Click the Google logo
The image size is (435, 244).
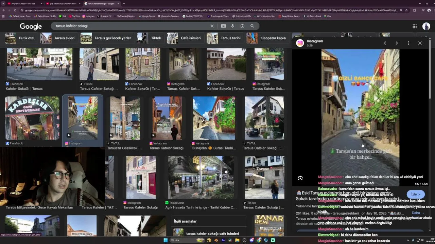click(31, 26)
